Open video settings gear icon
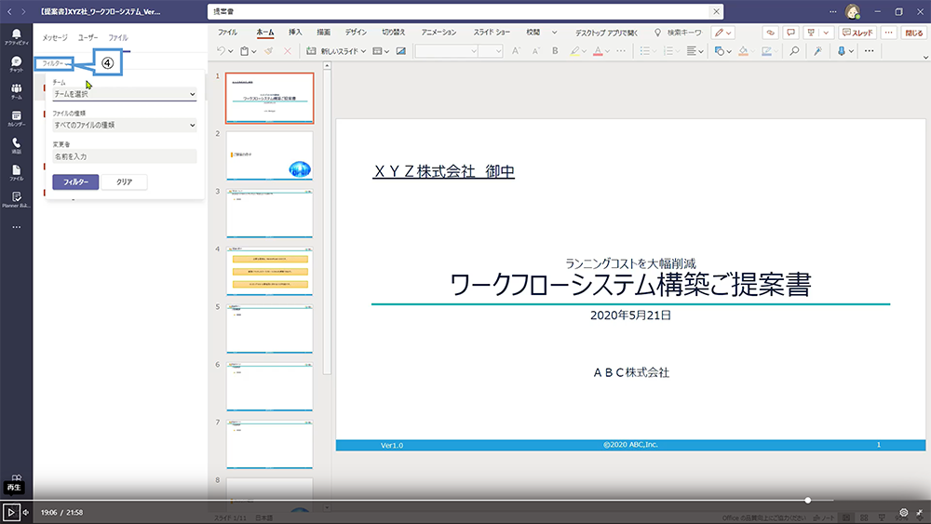 pos(904,512)
